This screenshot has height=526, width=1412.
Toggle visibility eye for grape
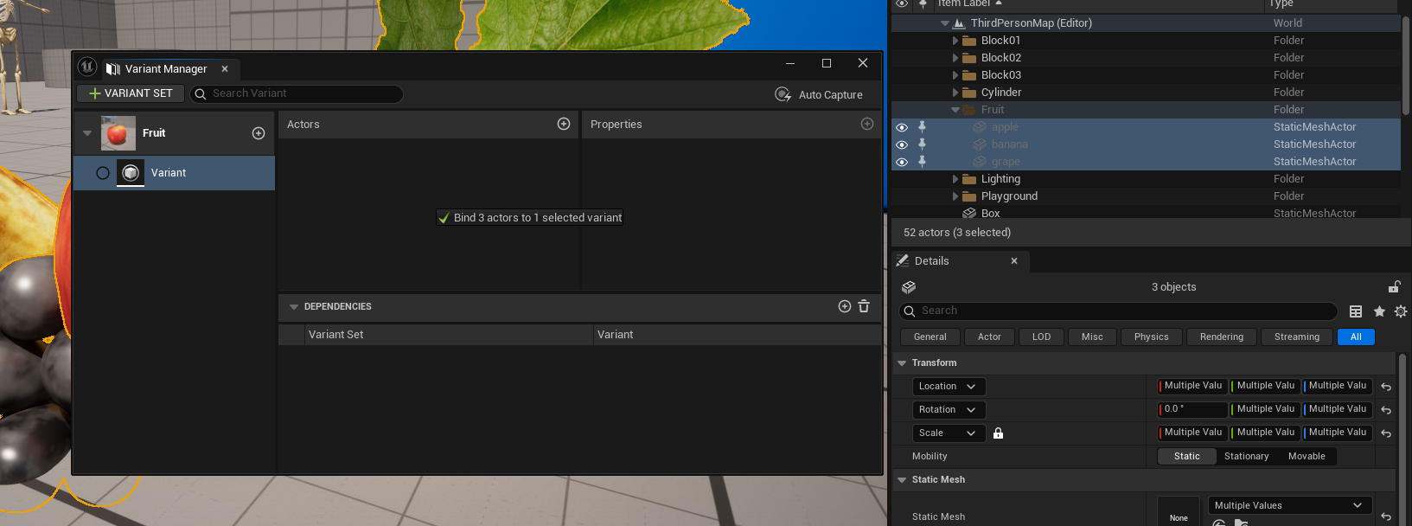(902, 162)
